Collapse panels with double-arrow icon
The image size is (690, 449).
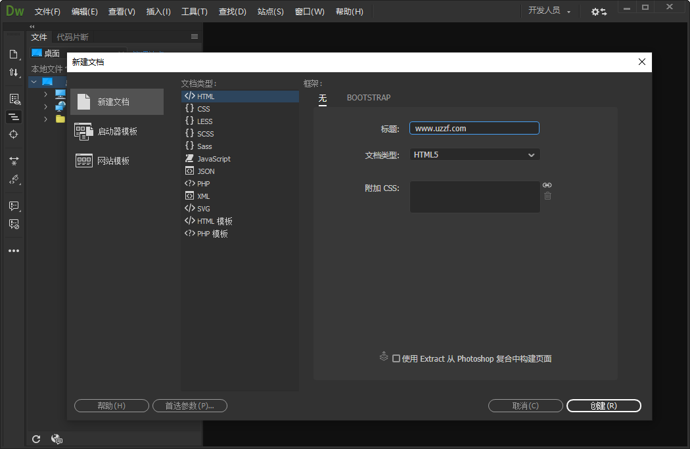click(32, 26)
